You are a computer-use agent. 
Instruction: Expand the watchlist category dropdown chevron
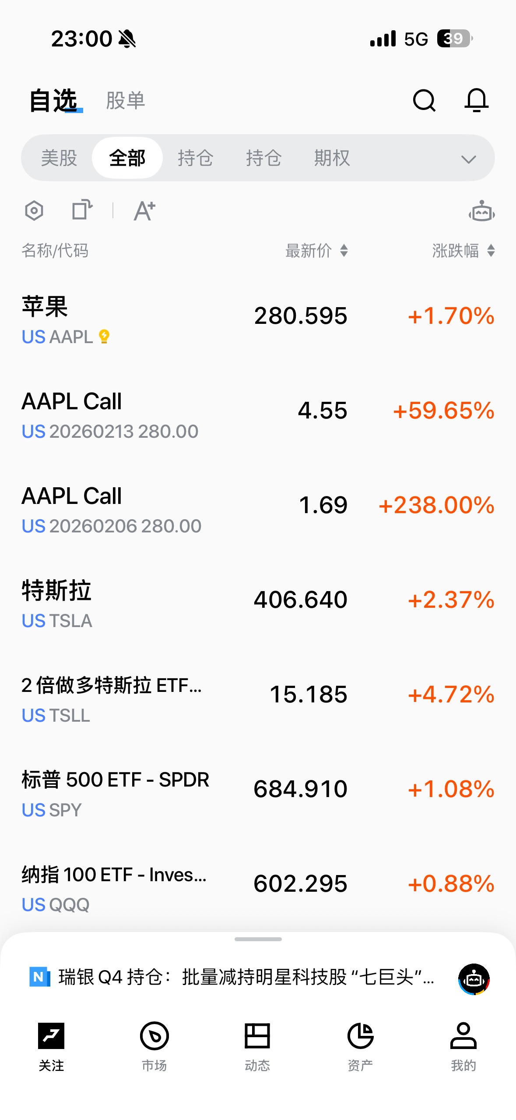click(x=468, y=159)
